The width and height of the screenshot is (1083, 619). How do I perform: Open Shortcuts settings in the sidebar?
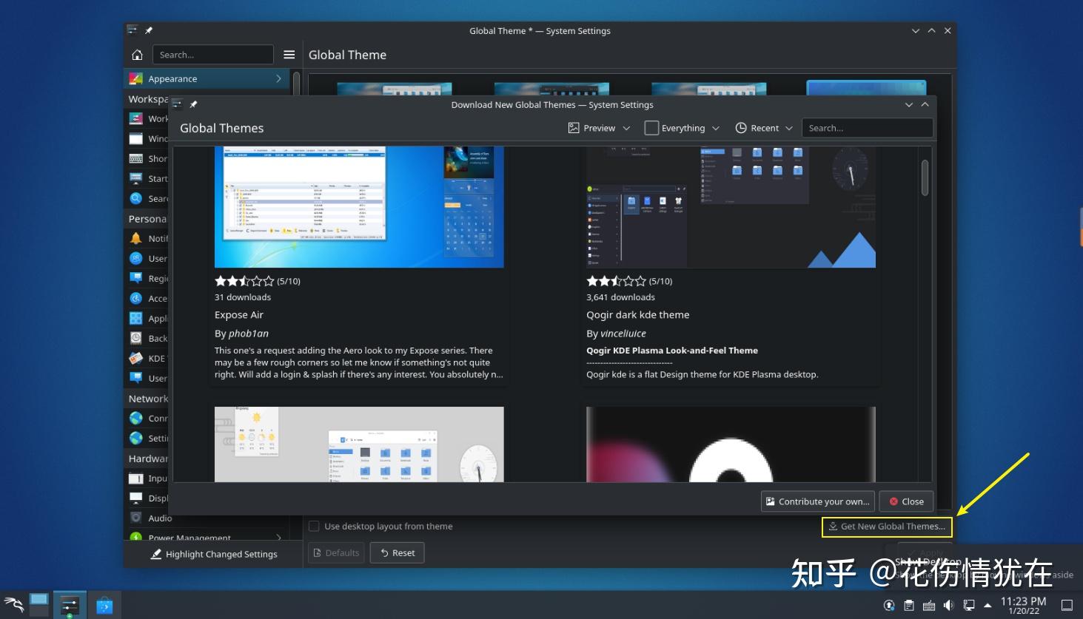click(135, 158)
